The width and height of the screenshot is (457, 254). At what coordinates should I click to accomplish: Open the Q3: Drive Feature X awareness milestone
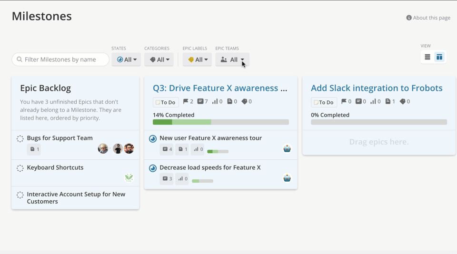click(x=220, y=88)
